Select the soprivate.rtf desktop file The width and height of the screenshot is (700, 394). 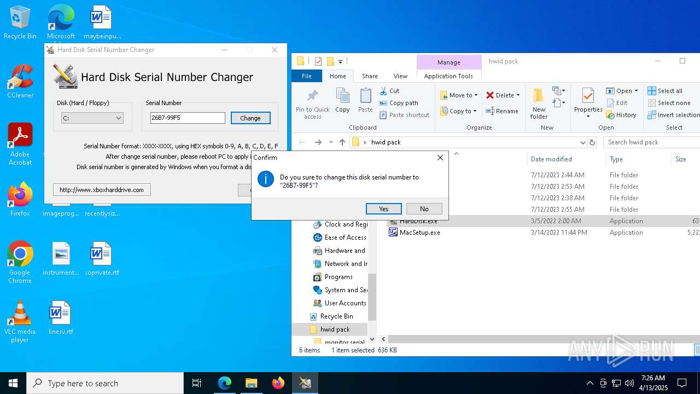pos(102,259)
